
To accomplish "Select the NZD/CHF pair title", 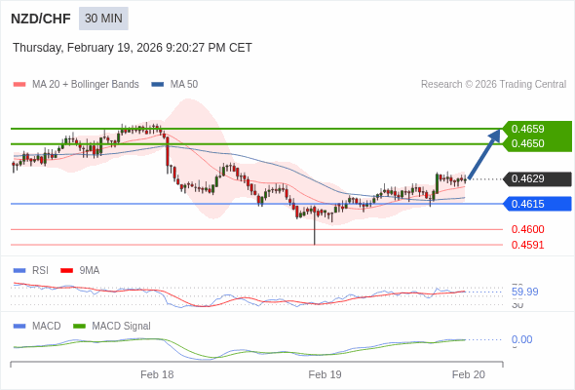I will 41,19.
